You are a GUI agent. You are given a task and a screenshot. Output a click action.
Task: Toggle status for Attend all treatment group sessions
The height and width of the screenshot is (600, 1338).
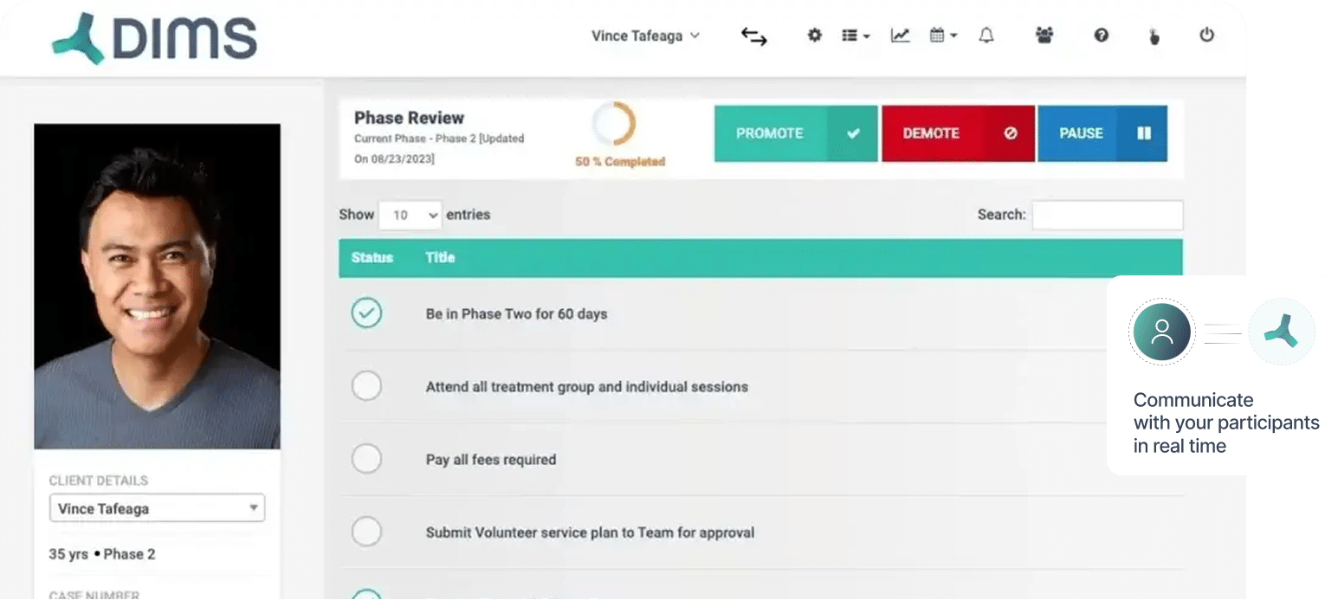click(x=367, y=386)
